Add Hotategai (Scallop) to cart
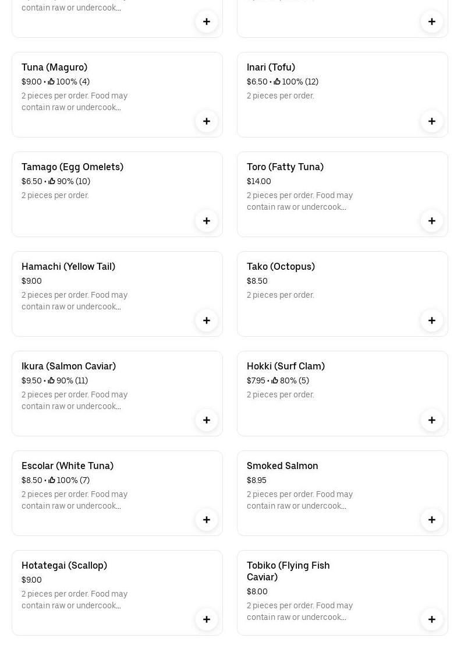468x645 pixels. (x=207, y=619)
